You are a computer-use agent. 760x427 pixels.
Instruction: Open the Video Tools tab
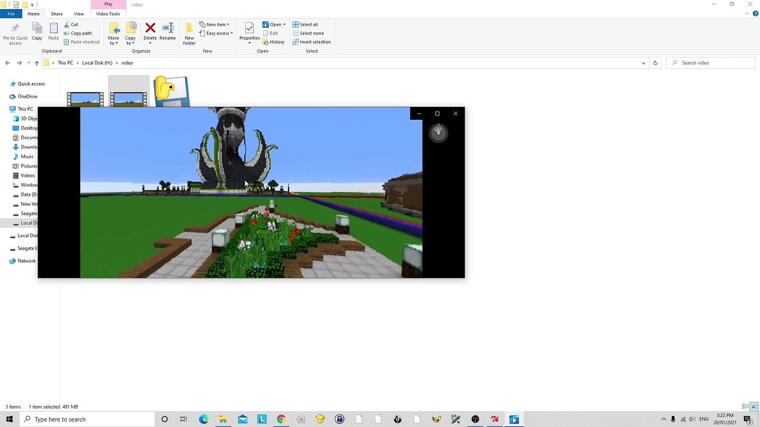click(x=107, y=14)
